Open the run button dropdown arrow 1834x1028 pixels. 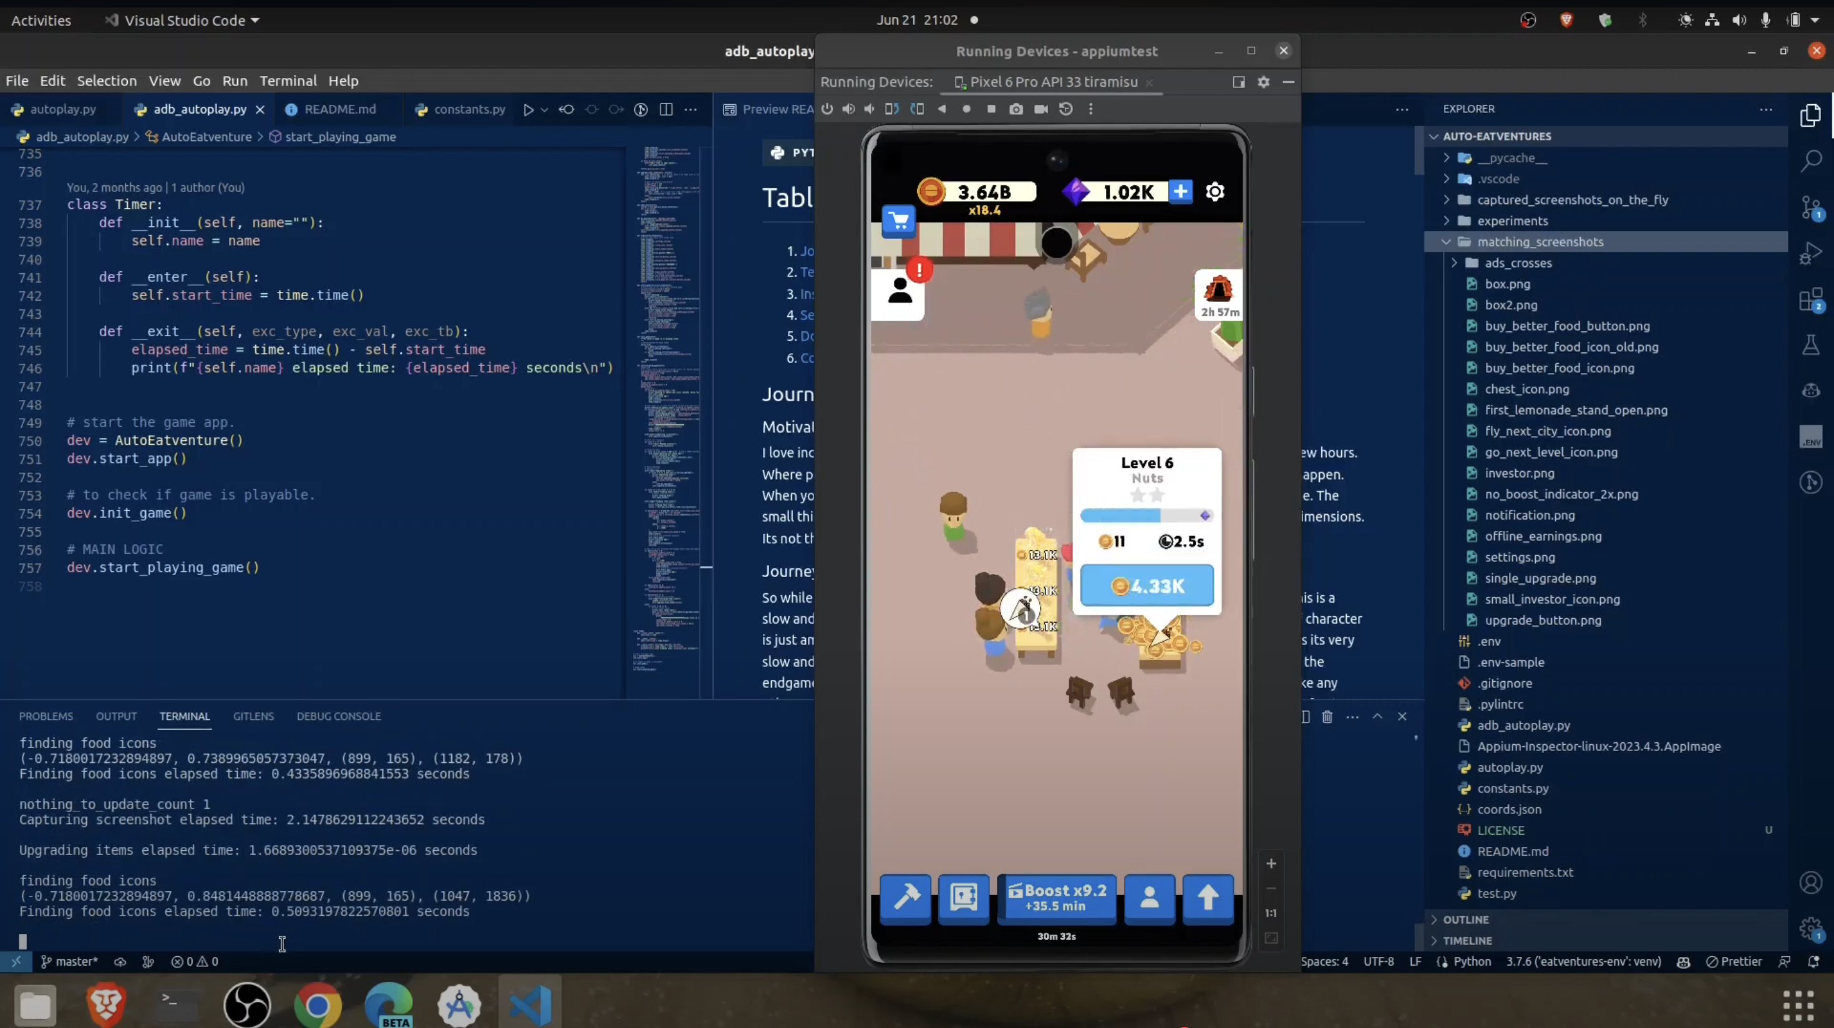coord(544,110)
